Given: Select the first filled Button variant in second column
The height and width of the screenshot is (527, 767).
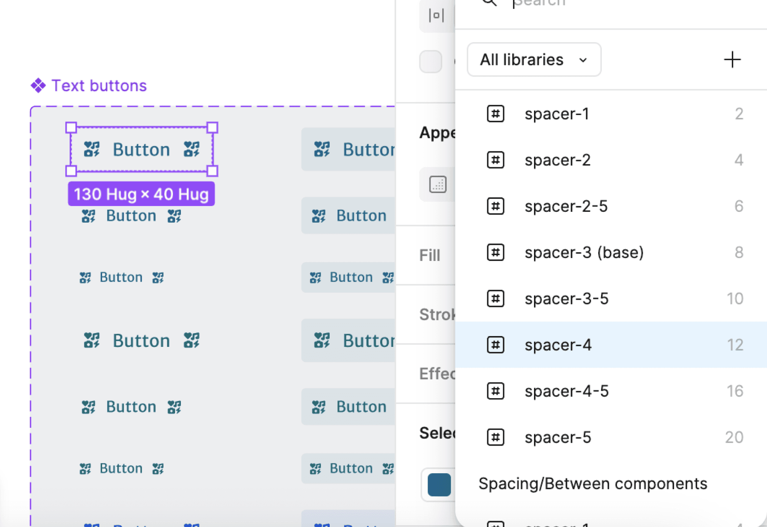Looking at the screenshot, I should tap(348, 149).
